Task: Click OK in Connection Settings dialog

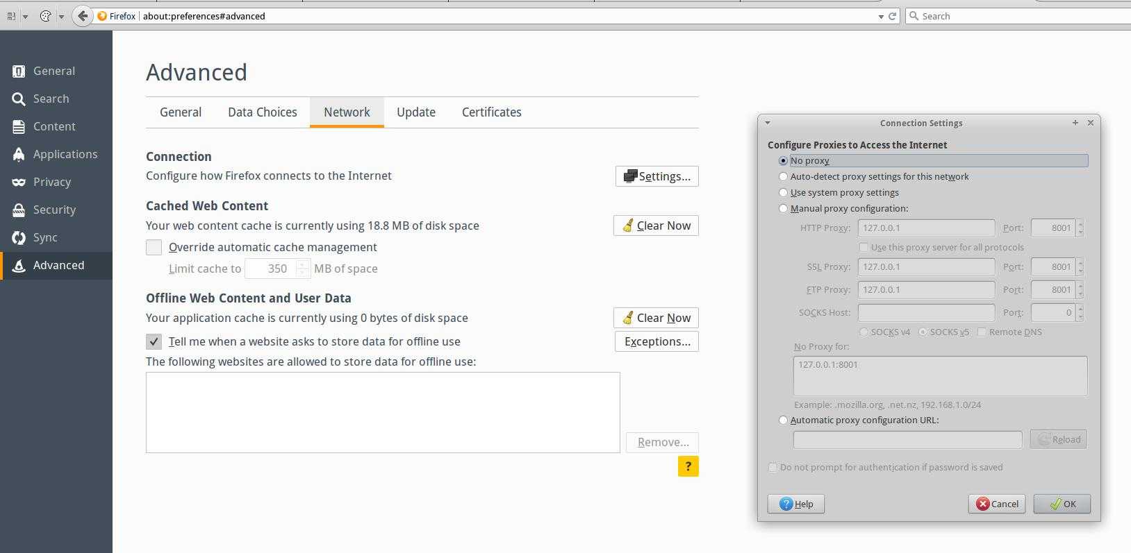Action: click(x=1062, y=504)
